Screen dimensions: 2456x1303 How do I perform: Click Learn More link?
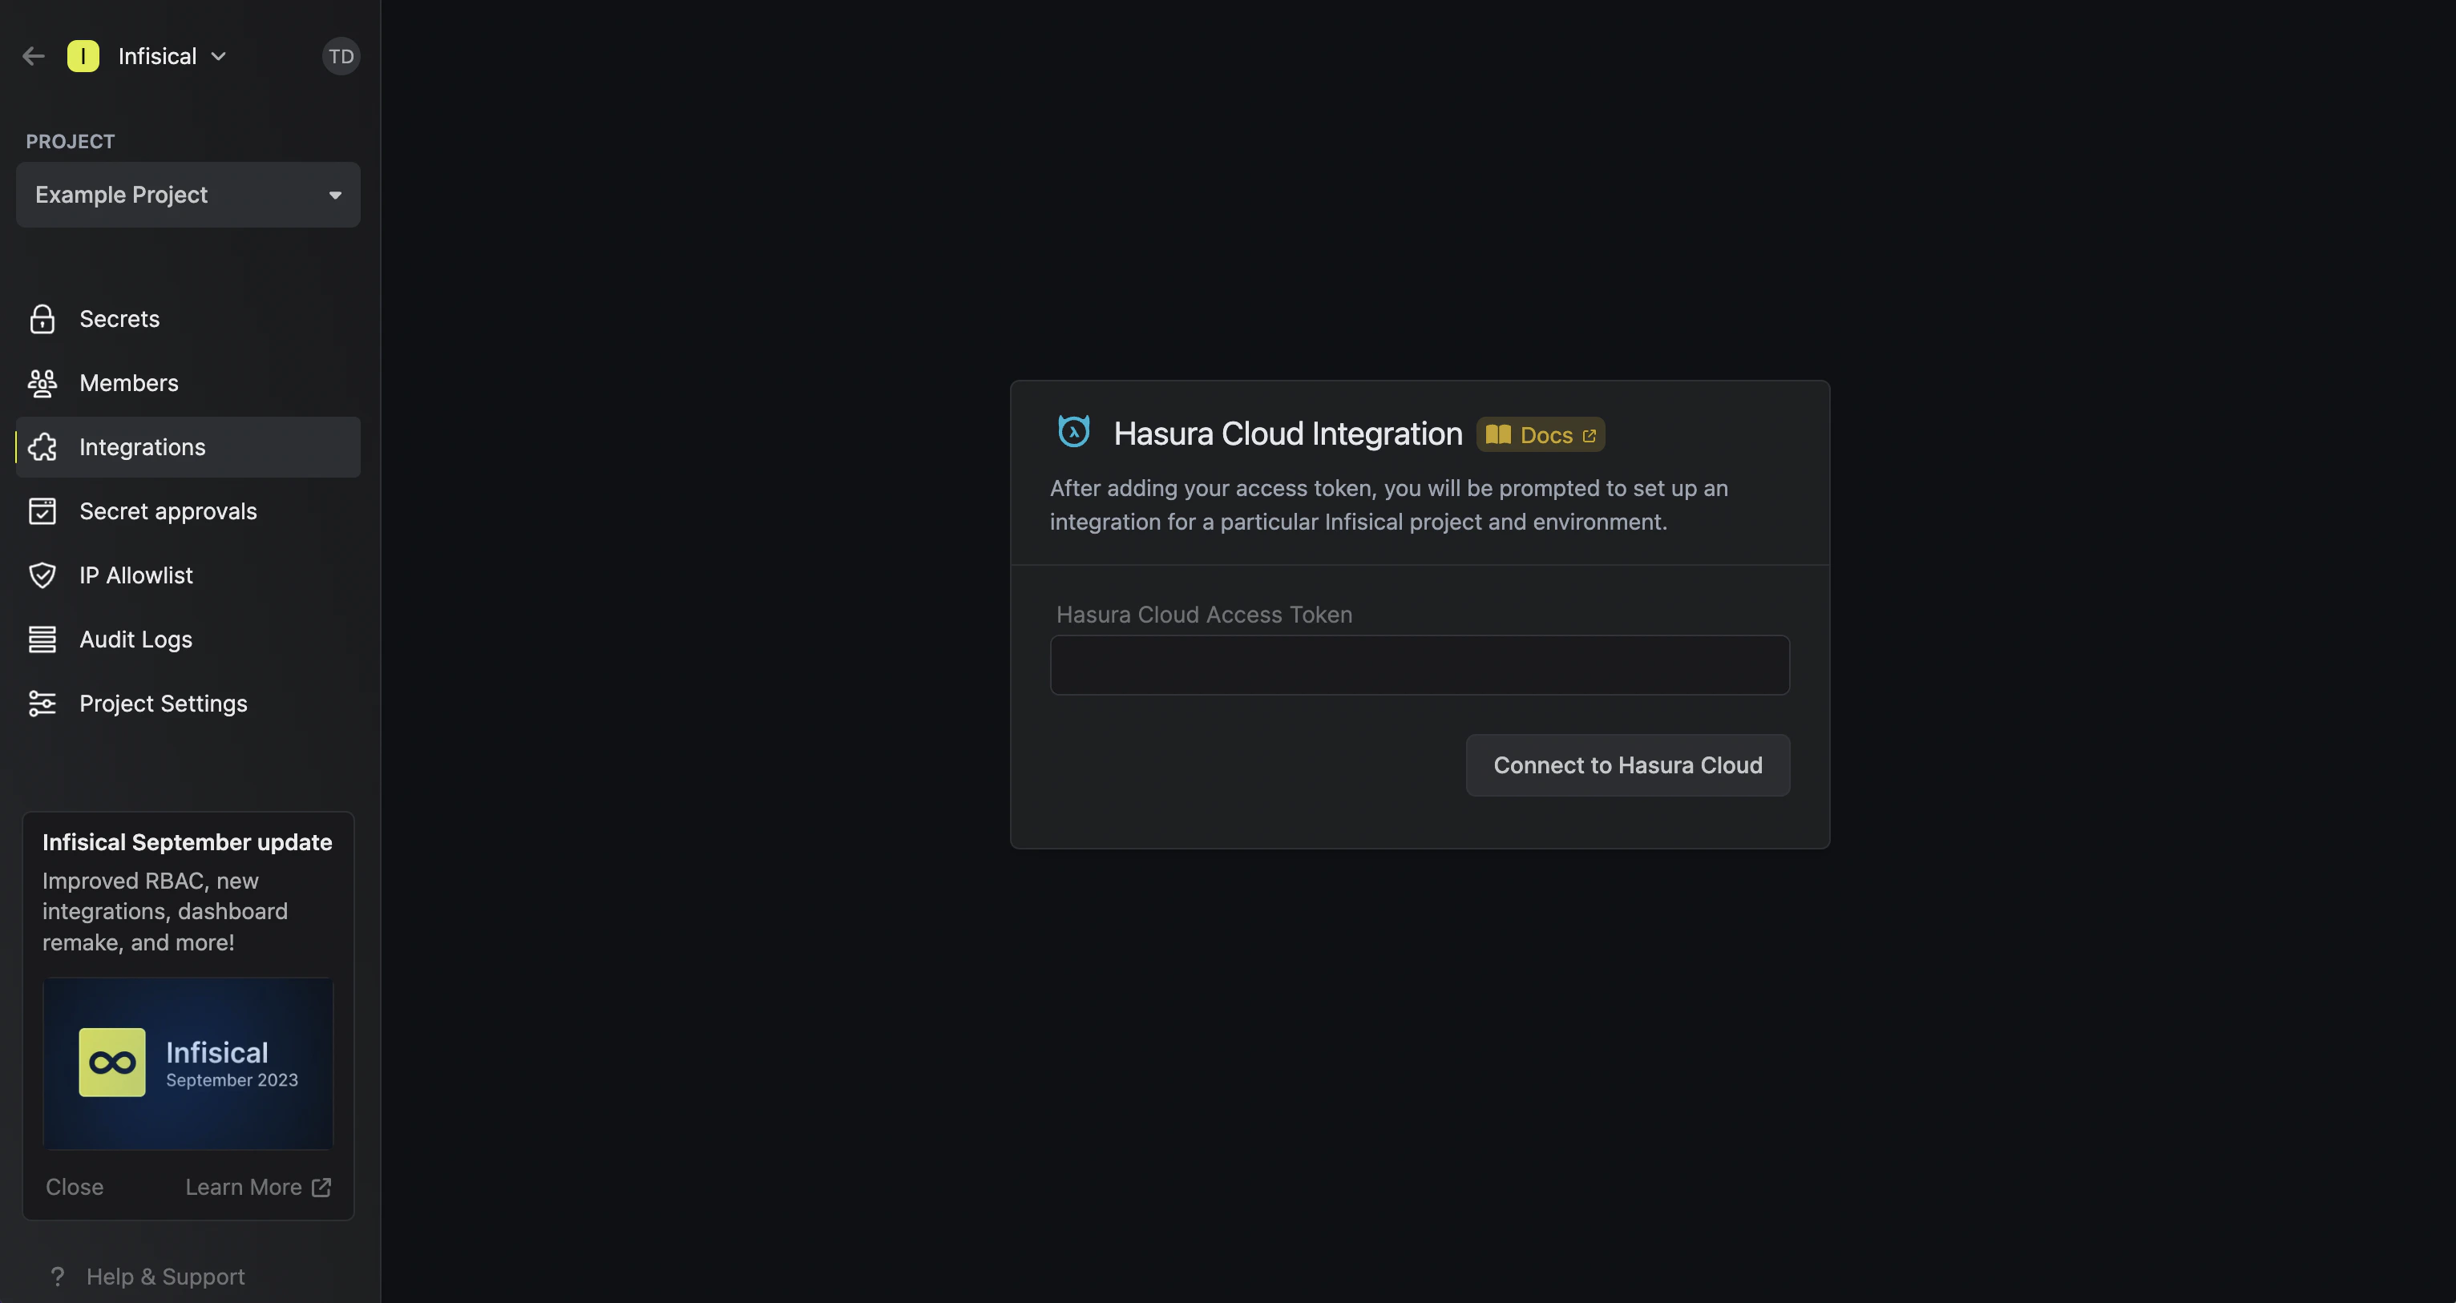258,1187
